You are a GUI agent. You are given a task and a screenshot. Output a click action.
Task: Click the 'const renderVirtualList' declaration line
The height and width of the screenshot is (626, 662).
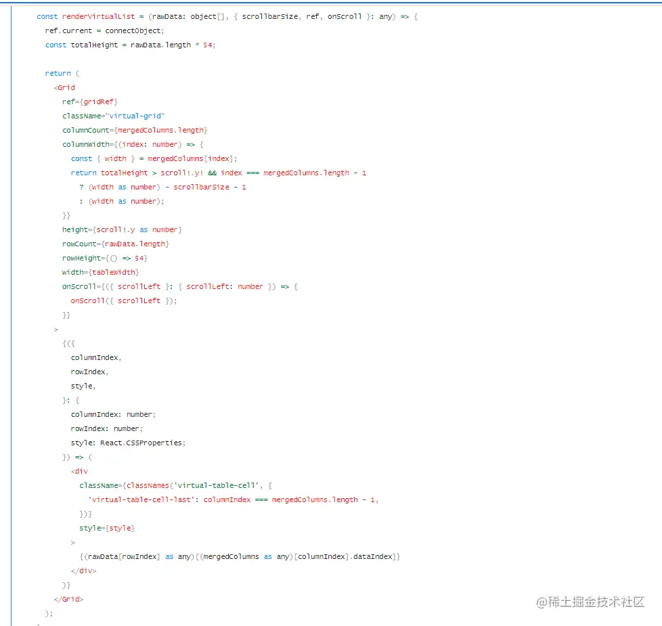click(x=227, y=16)
